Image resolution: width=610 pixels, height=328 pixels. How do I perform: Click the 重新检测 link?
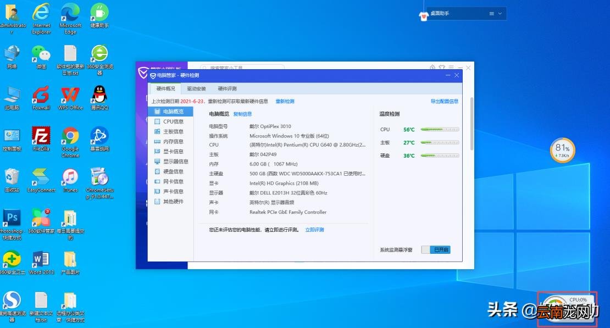(x=285, y=102)
